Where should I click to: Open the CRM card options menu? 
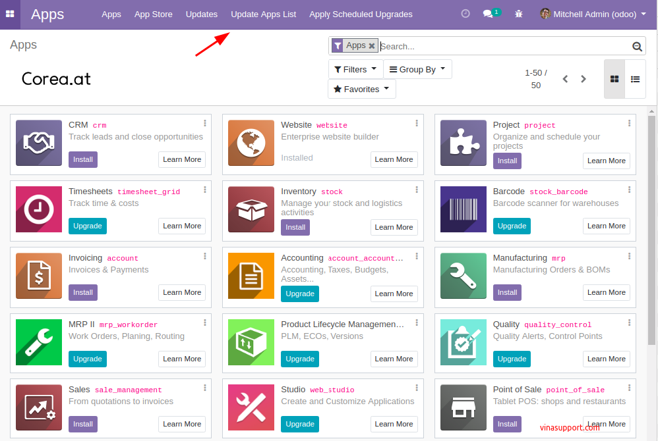pyautogui.click(x=205, y=123)
